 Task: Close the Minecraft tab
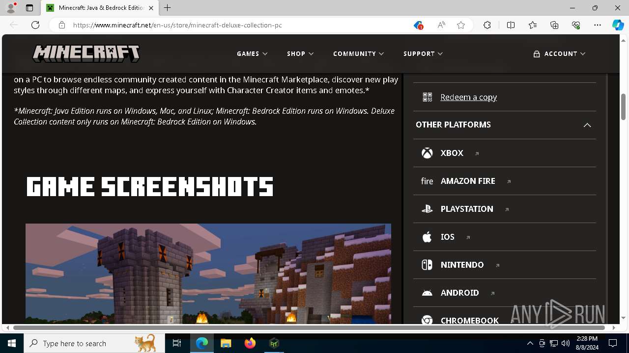(151, 8)
